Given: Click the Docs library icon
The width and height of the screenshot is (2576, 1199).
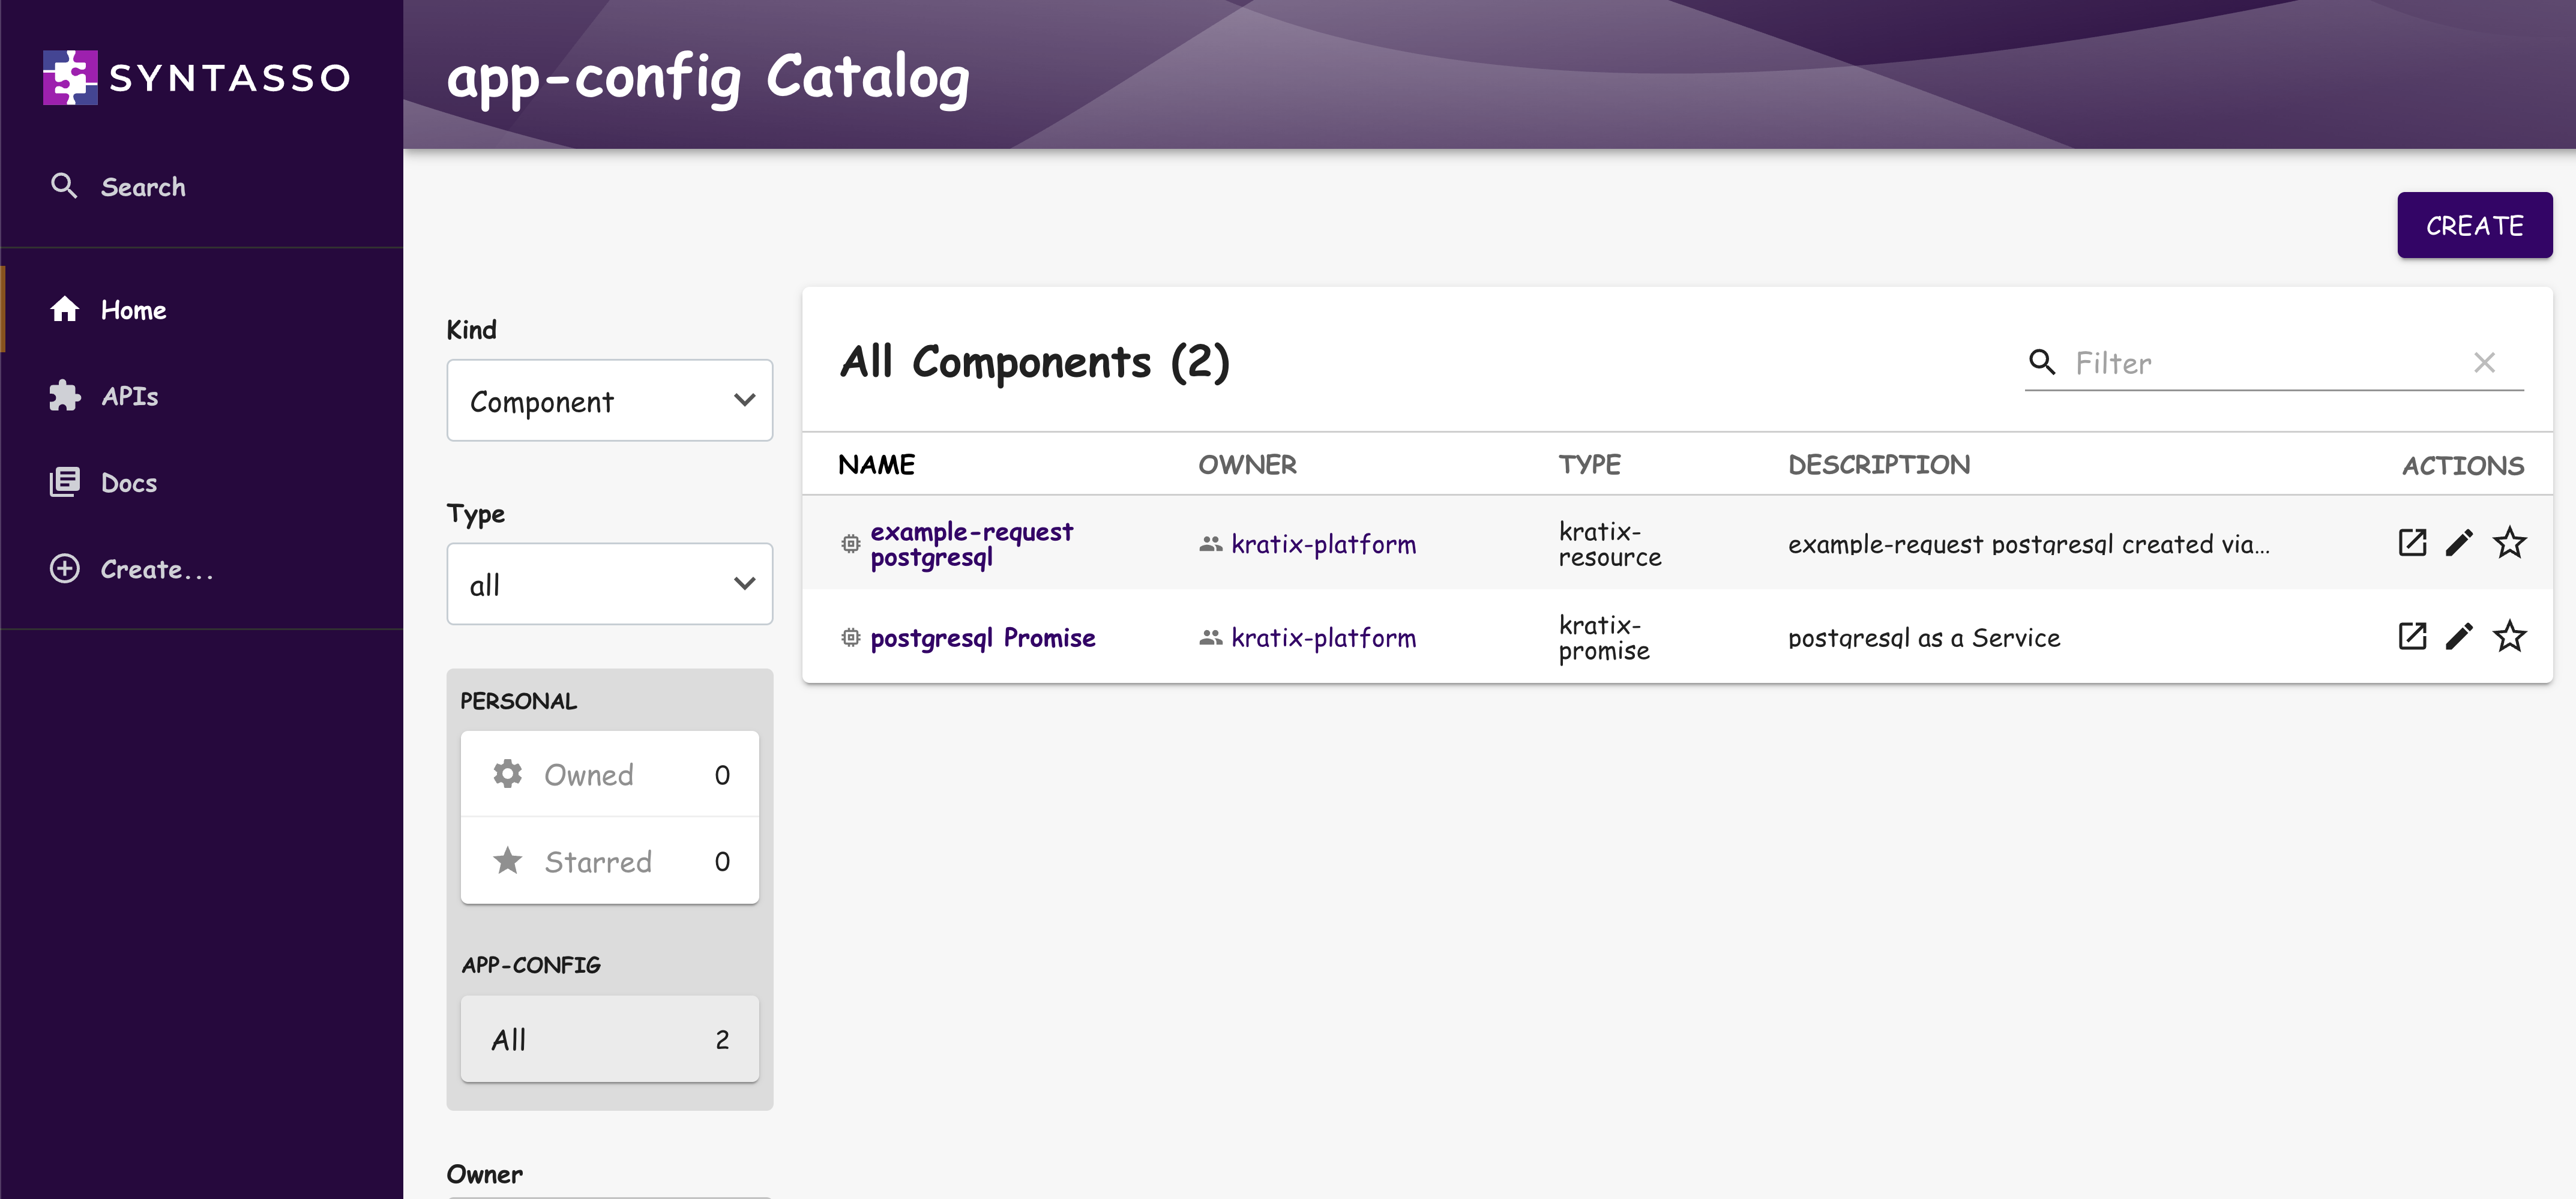Looking at the screenshot, I should click(x=65, y=482).
